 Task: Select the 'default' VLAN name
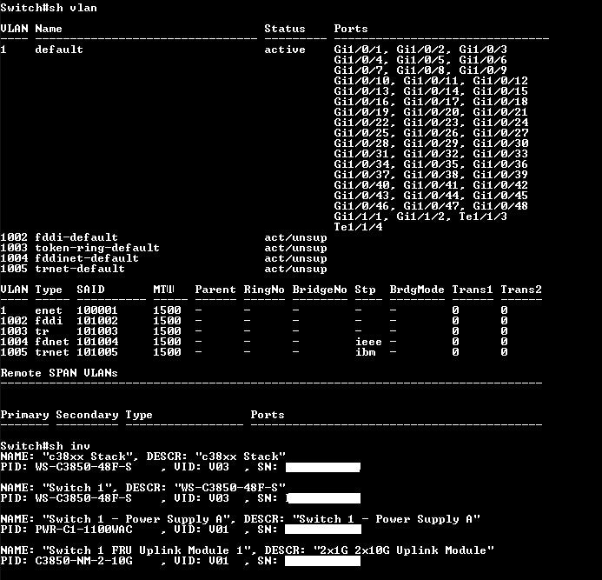tap(59, 50)
